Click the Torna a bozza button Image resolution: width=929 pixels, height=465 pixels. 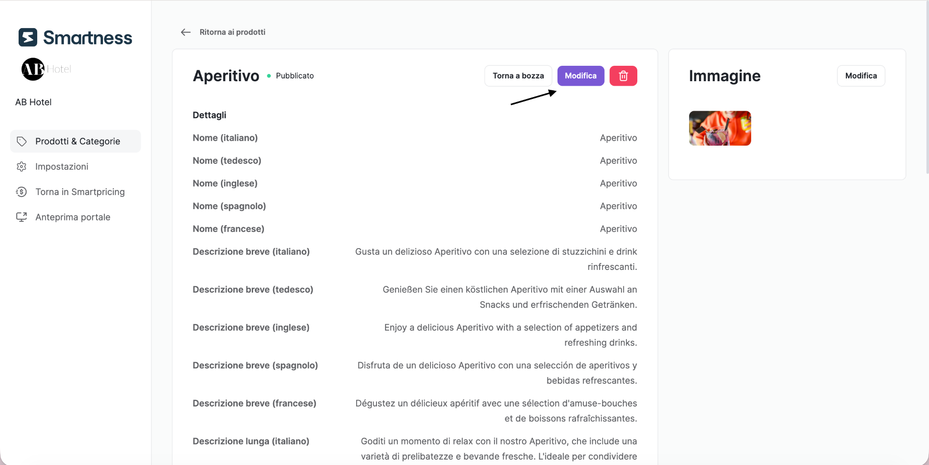pos(518,76)
